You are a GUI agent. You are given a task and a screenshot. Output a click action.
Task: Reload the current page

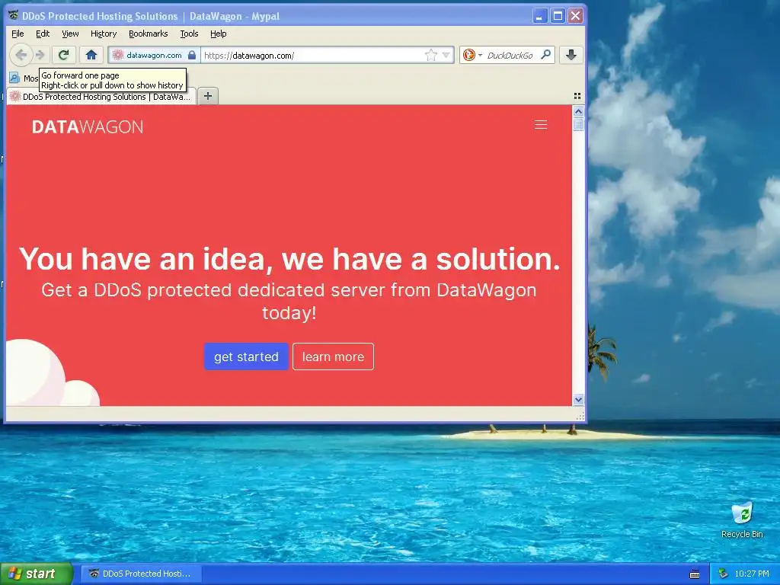click(x=64, y=55)
